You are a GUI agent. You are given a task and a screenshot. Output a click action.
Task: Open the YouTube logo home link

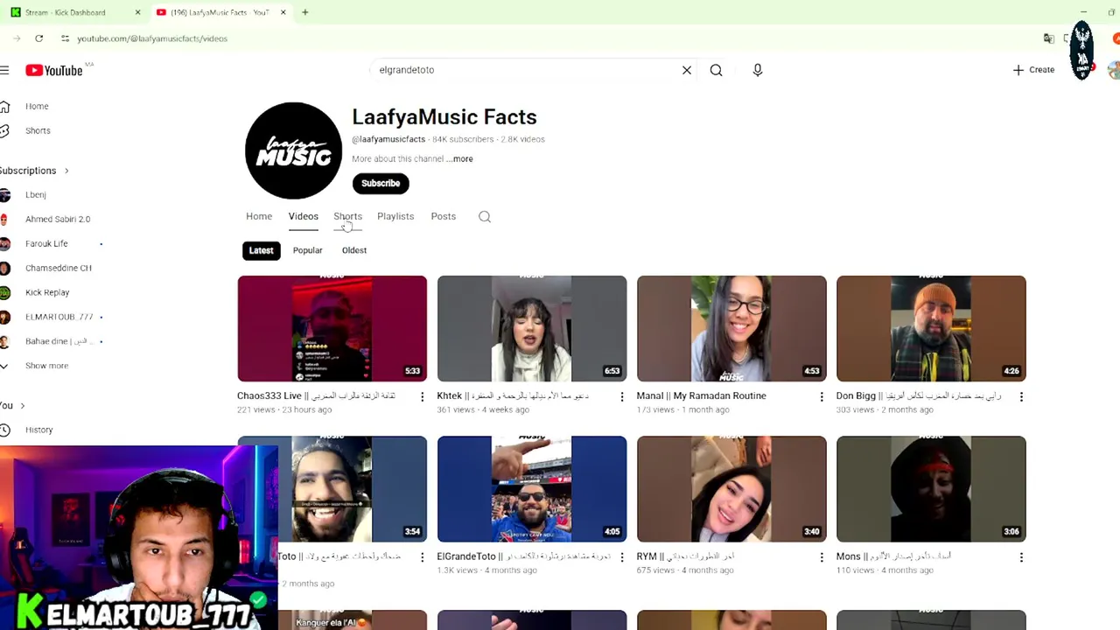coord(53,70)
